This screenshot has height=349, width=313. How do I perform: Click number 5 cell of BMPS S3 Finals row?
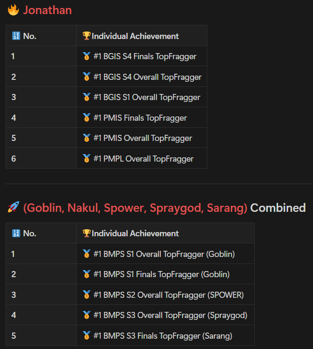pyautogui.click(x=41, y=335)
